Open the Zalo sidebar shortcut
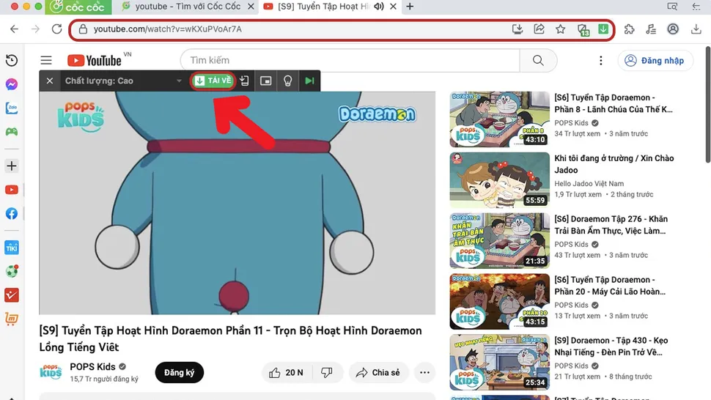This screenshot has width=711, height=400. pyautogui.click(x=12, y=108)
